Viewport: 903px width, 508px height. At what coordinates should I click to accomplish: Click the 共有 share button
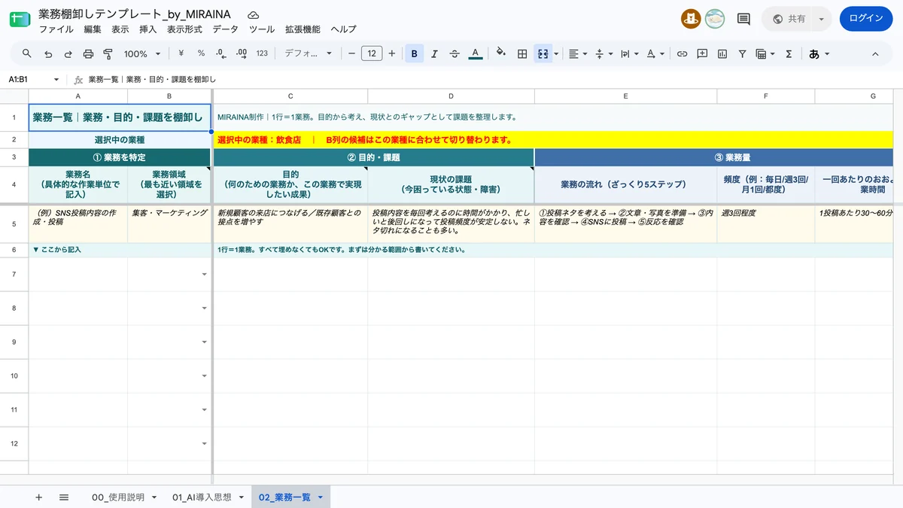789,19
